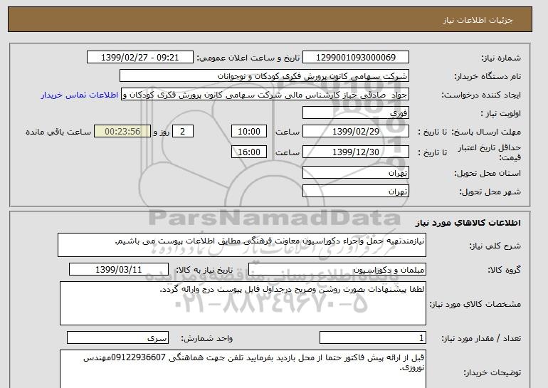The height and width of the screenshot is (388, 548).
Task: Click the text ساعت باقی مانده
Action: click(x=58, y=132)
